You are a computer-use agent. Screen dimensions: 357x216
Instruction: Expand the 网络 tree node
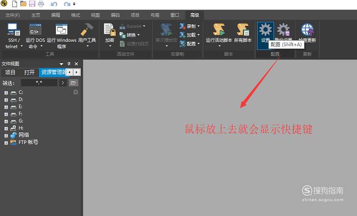[x=6, y=136]
